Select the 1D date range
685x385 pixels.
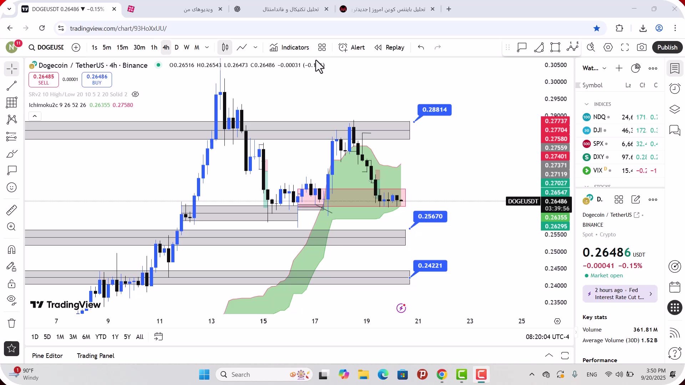click(35, 337)
